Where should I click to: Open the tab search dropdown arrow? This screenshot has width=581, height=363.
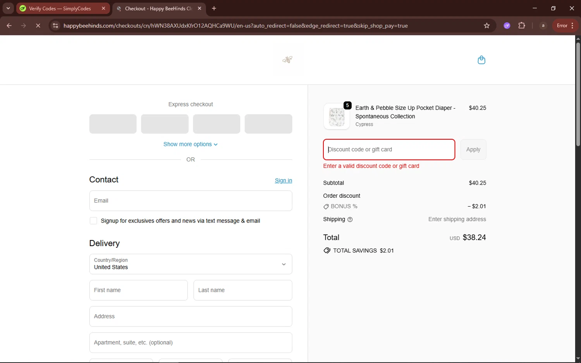(x=8, y=8)
